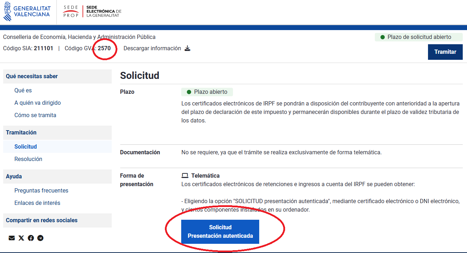Screen dimensions: 467x253
Task: Open Enlaces de interés link
Action: coord(37,203)
